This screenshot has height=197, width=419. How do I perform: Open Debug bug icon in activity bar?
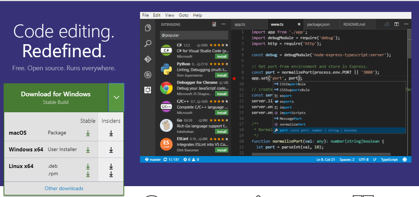[x=148, y=75]
